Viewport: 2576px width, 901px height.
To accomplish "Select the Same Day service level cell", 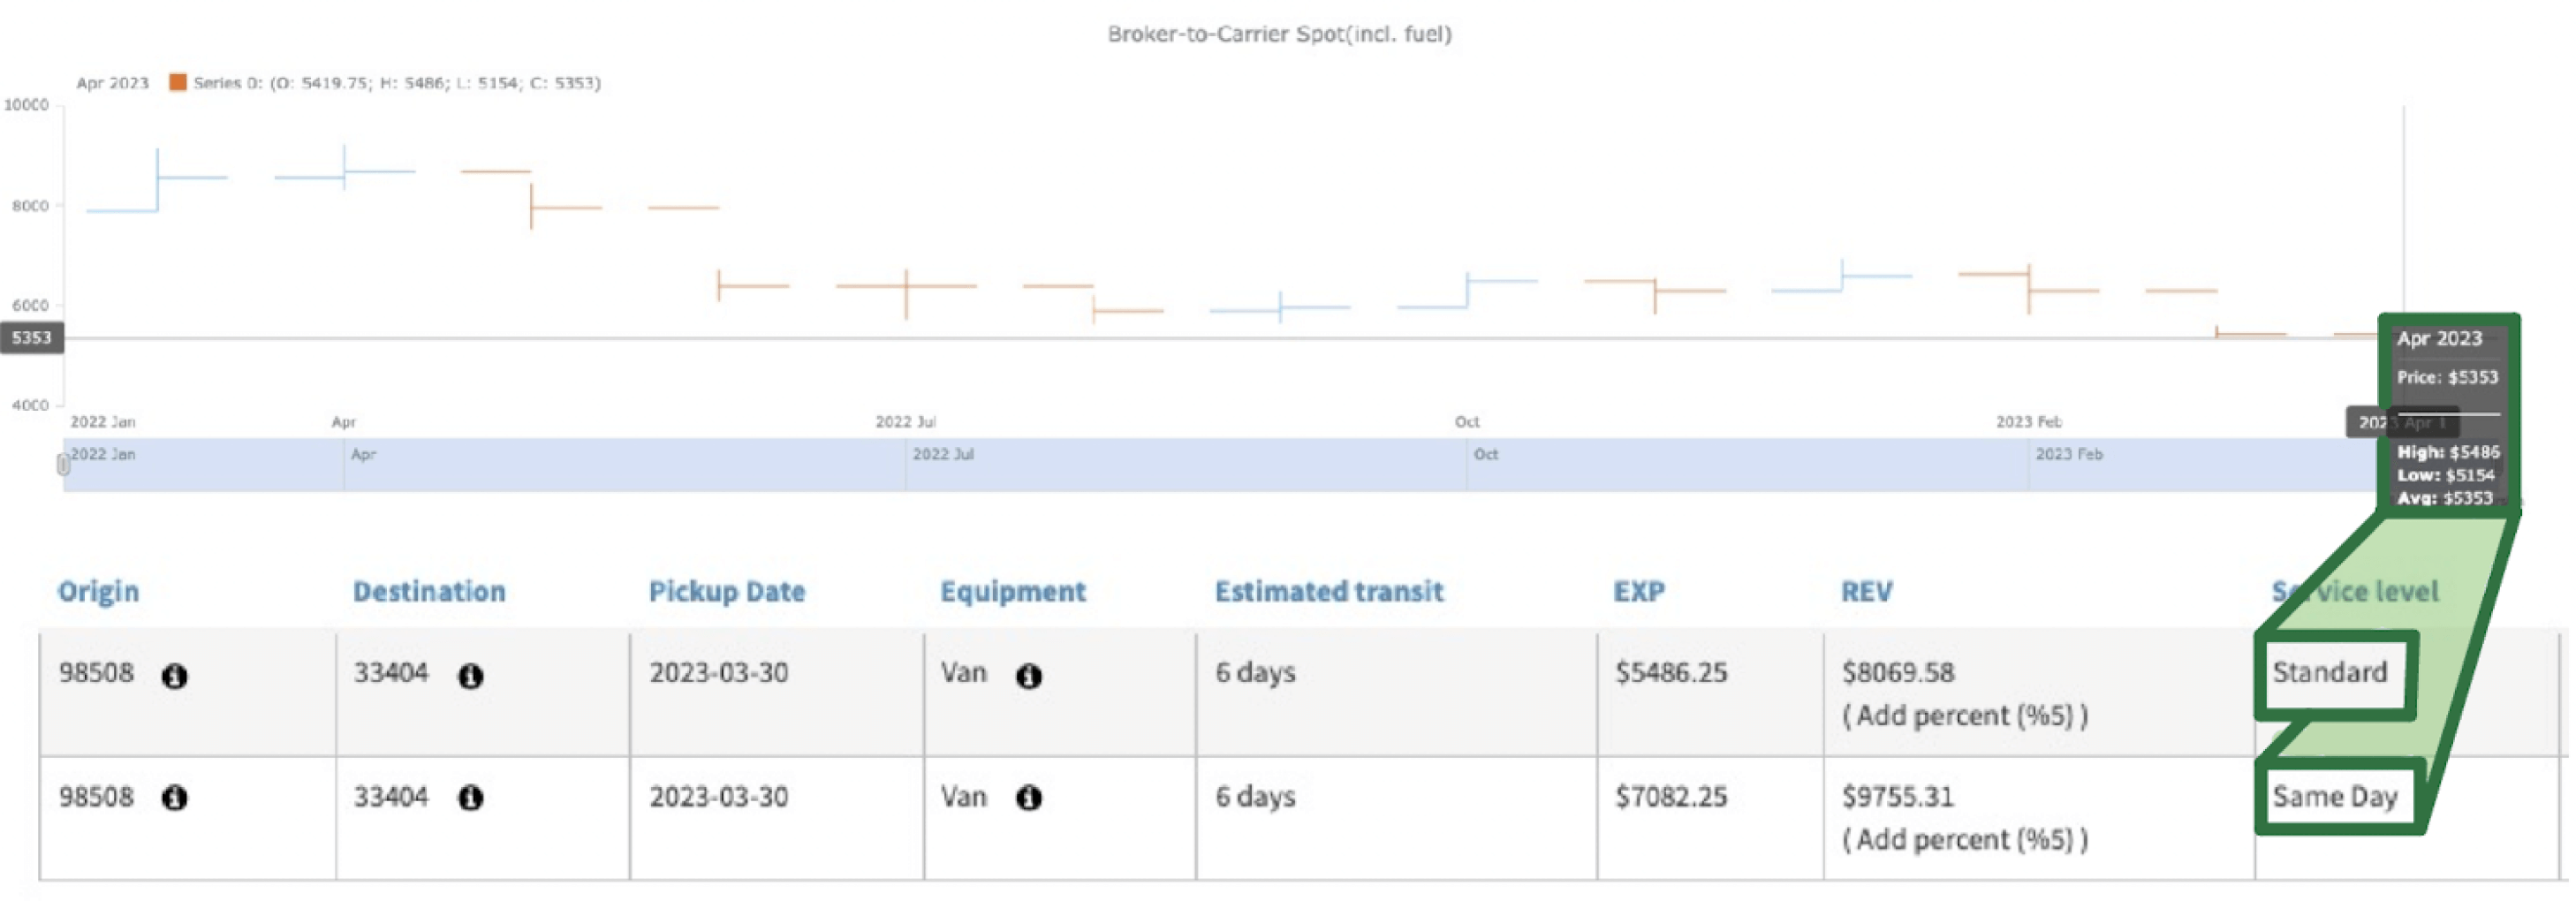I will 2334,796.
